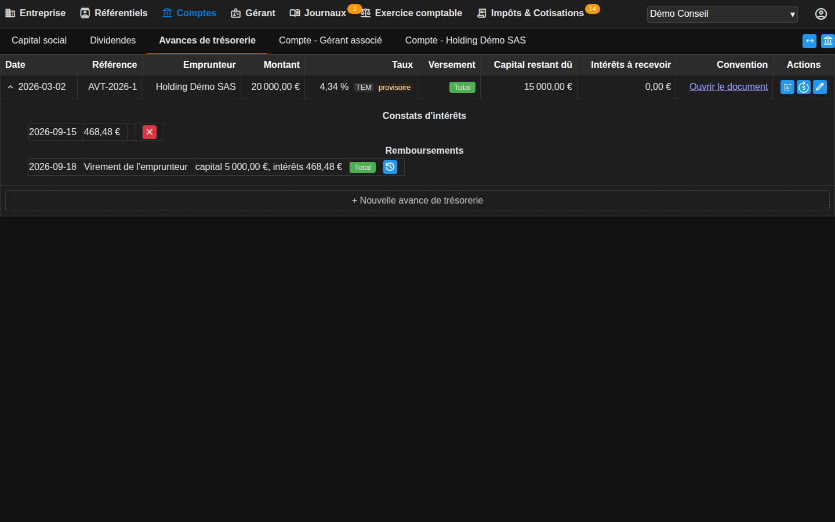Click the Total badge in the Versement column

click(x=462, y=88)
